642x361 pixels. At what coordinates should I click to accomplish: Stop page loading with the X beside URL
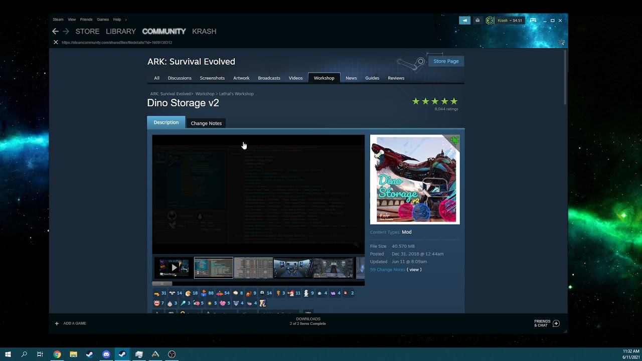point(56,43)
